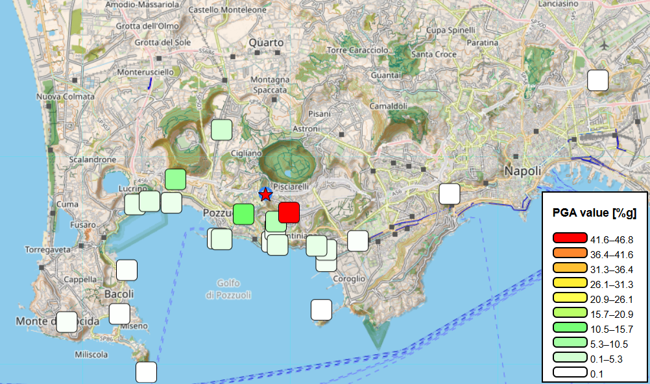Click the light green marker near Cigliano

[221, 129]
